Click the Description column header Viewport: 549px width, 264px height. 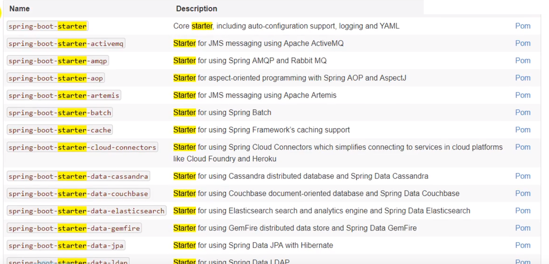(x=196, y=9)
